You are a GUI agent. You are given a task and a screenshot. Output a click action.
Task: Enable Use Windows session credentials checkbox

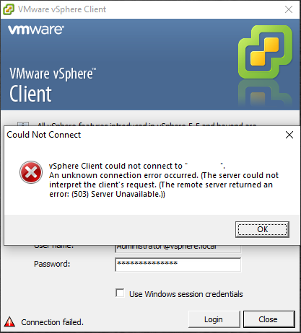tap(120, 293)
